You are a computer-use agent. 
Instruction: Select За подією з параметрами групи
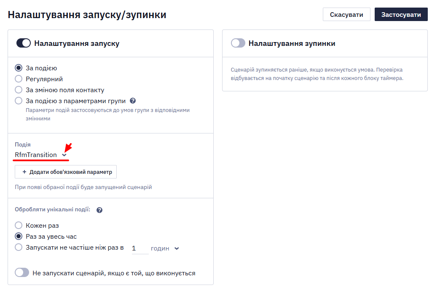tap(19, 101)
